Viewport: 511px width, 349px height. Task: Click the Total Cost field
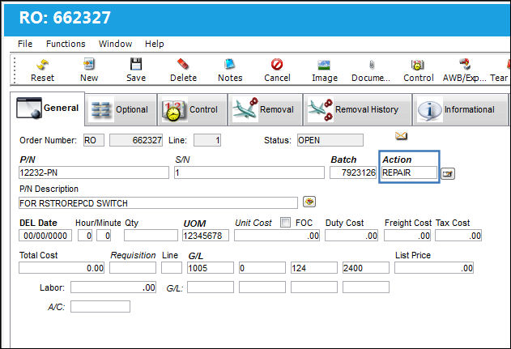pyautogui.click(x=62, y=268)
